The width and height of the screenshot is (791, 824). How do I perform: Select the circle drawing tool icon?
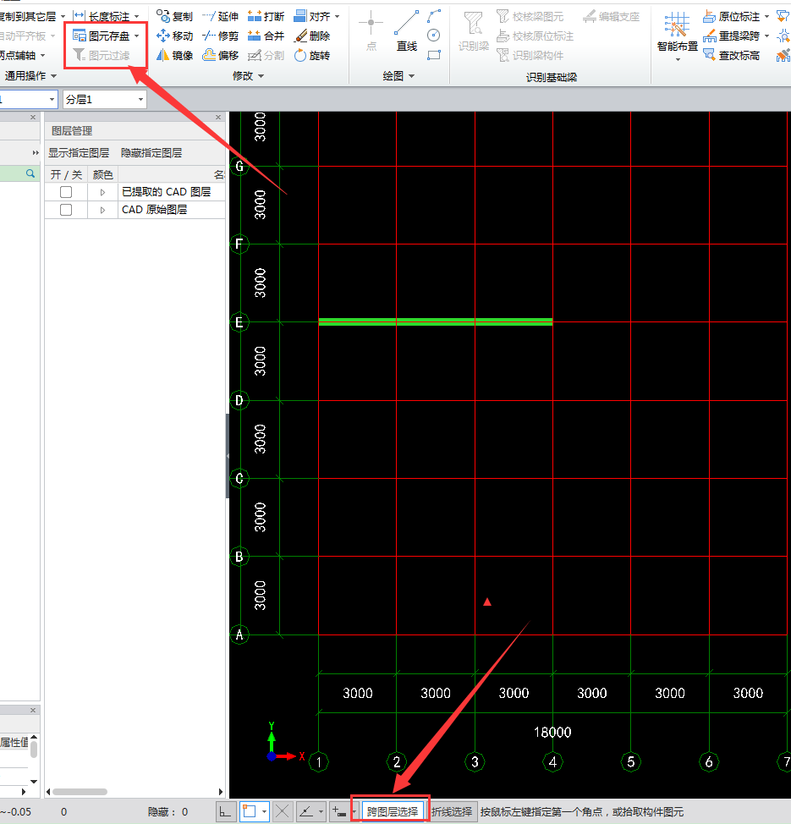click(x=434, y=36)
